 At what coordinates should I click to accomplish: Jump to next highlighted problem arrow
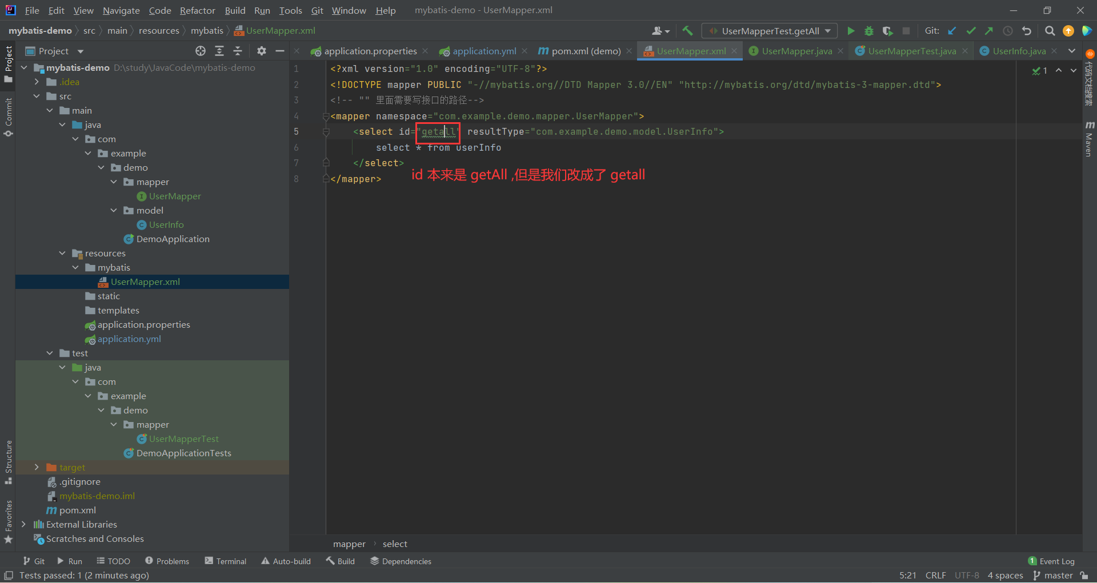(1074, 70)
